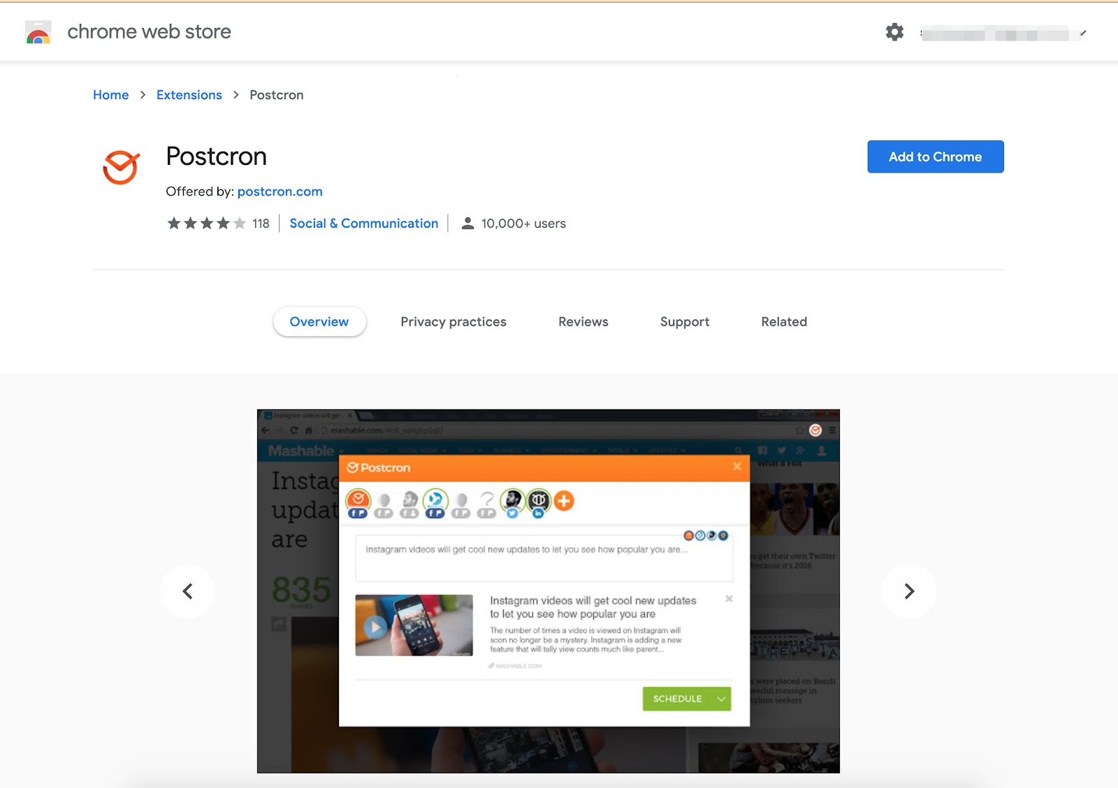This screenshot has width=1118, height=788.
Task: Click the Postcron screenshot preview image
Action: (x=549, y=591)
